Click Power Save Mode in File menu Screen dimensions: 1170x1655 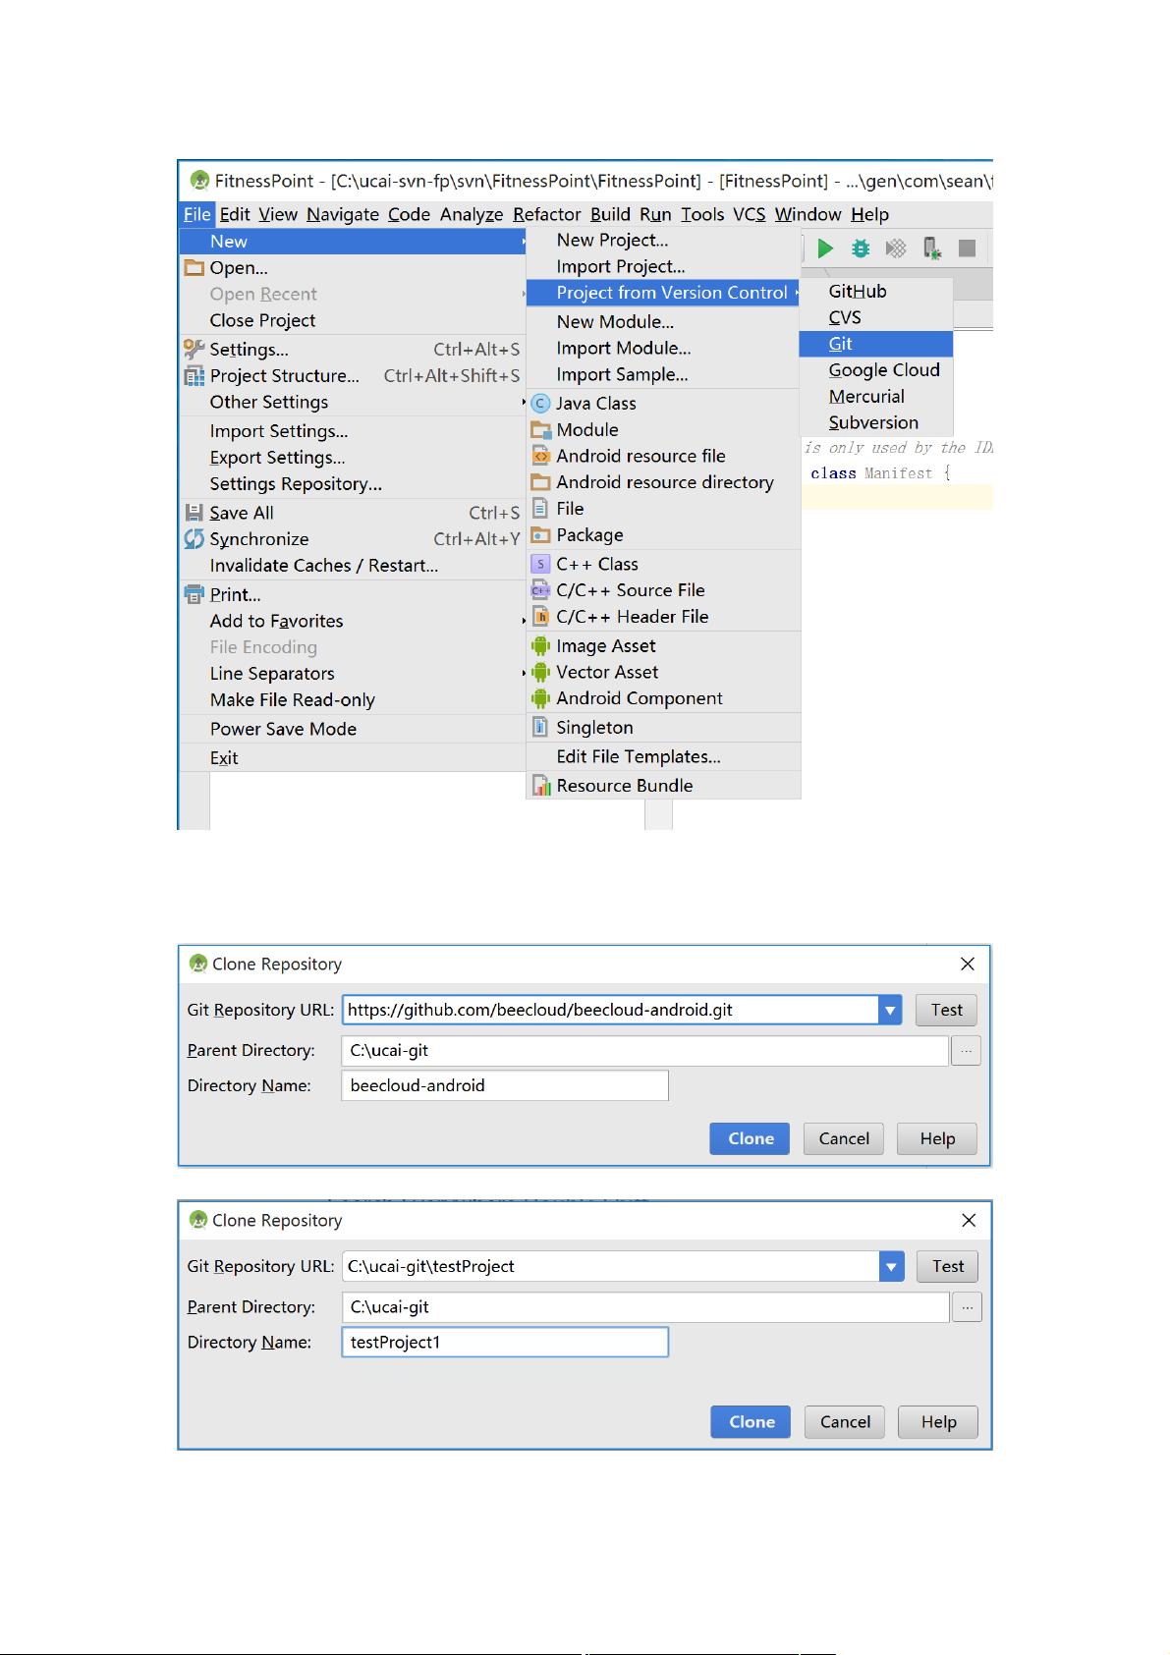(353, 729)
